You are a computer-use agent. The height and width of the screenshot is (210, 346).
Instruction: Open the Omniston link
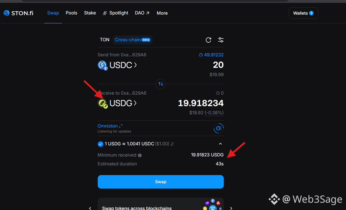click(x=110, y=126)
